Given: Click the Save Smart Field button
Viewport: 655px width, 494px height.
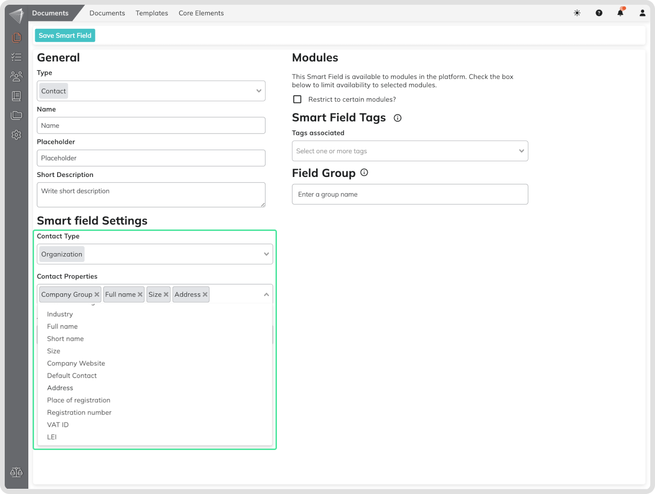Looking at the screenshot, I should (65, 35).
